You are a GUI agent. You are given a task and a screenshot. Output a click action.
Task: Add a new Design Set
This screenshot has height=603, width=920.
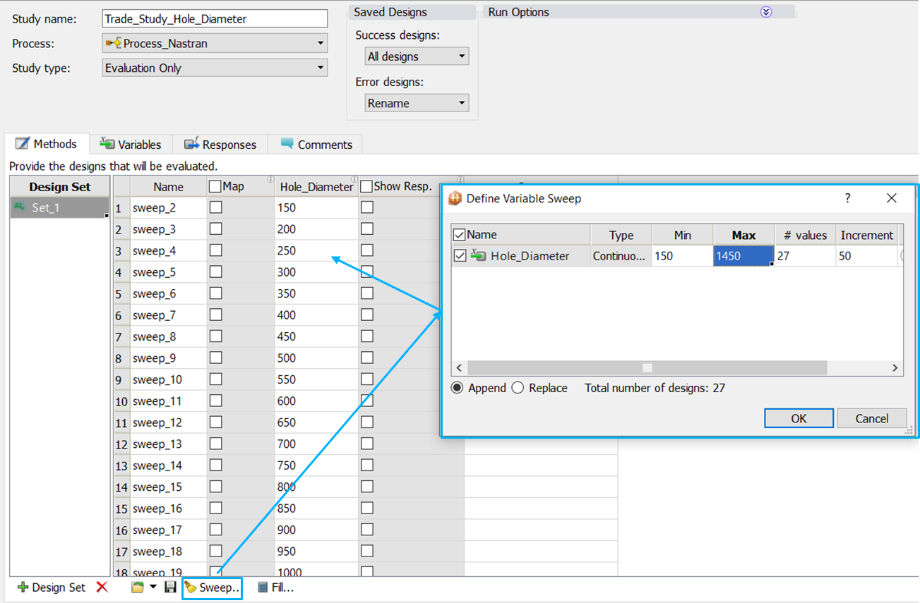51,587
